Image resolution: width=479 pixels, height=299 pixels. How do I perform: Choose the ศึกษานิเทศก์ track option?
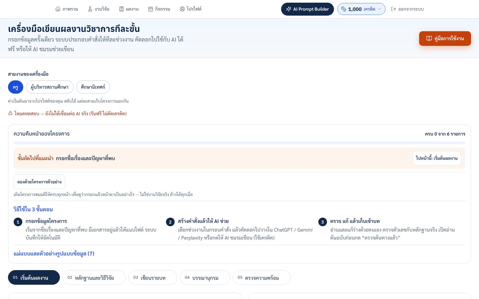[x=93, y=87]
